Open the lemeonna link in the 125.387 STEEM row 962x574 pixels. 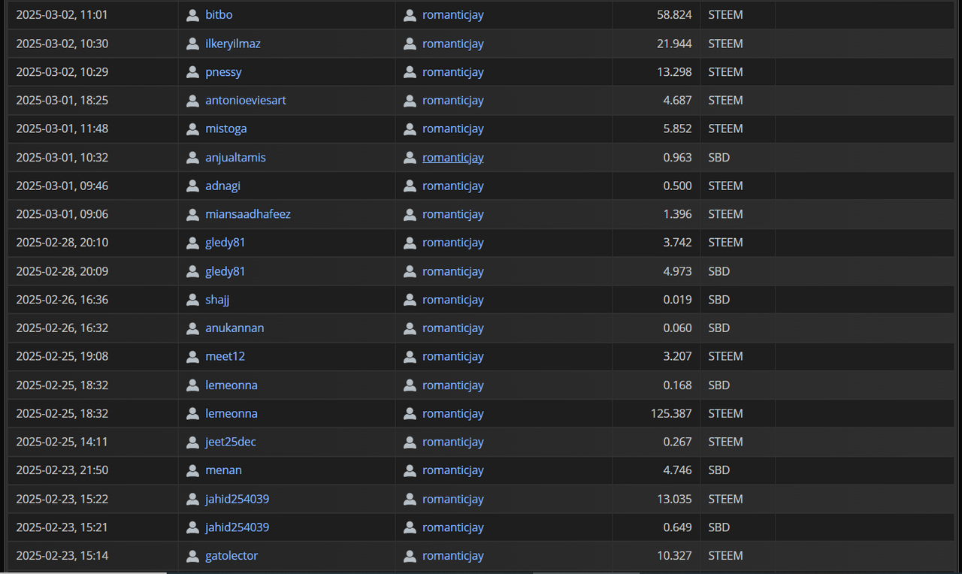point(231,413)
